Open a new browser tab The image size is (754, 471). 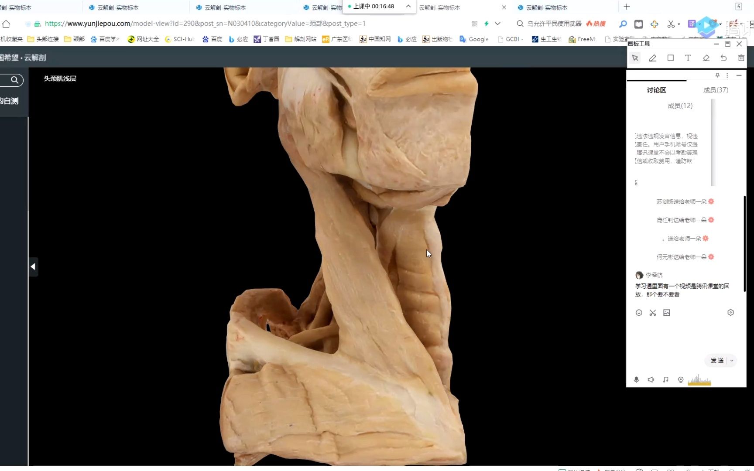(x=627, y=7)
